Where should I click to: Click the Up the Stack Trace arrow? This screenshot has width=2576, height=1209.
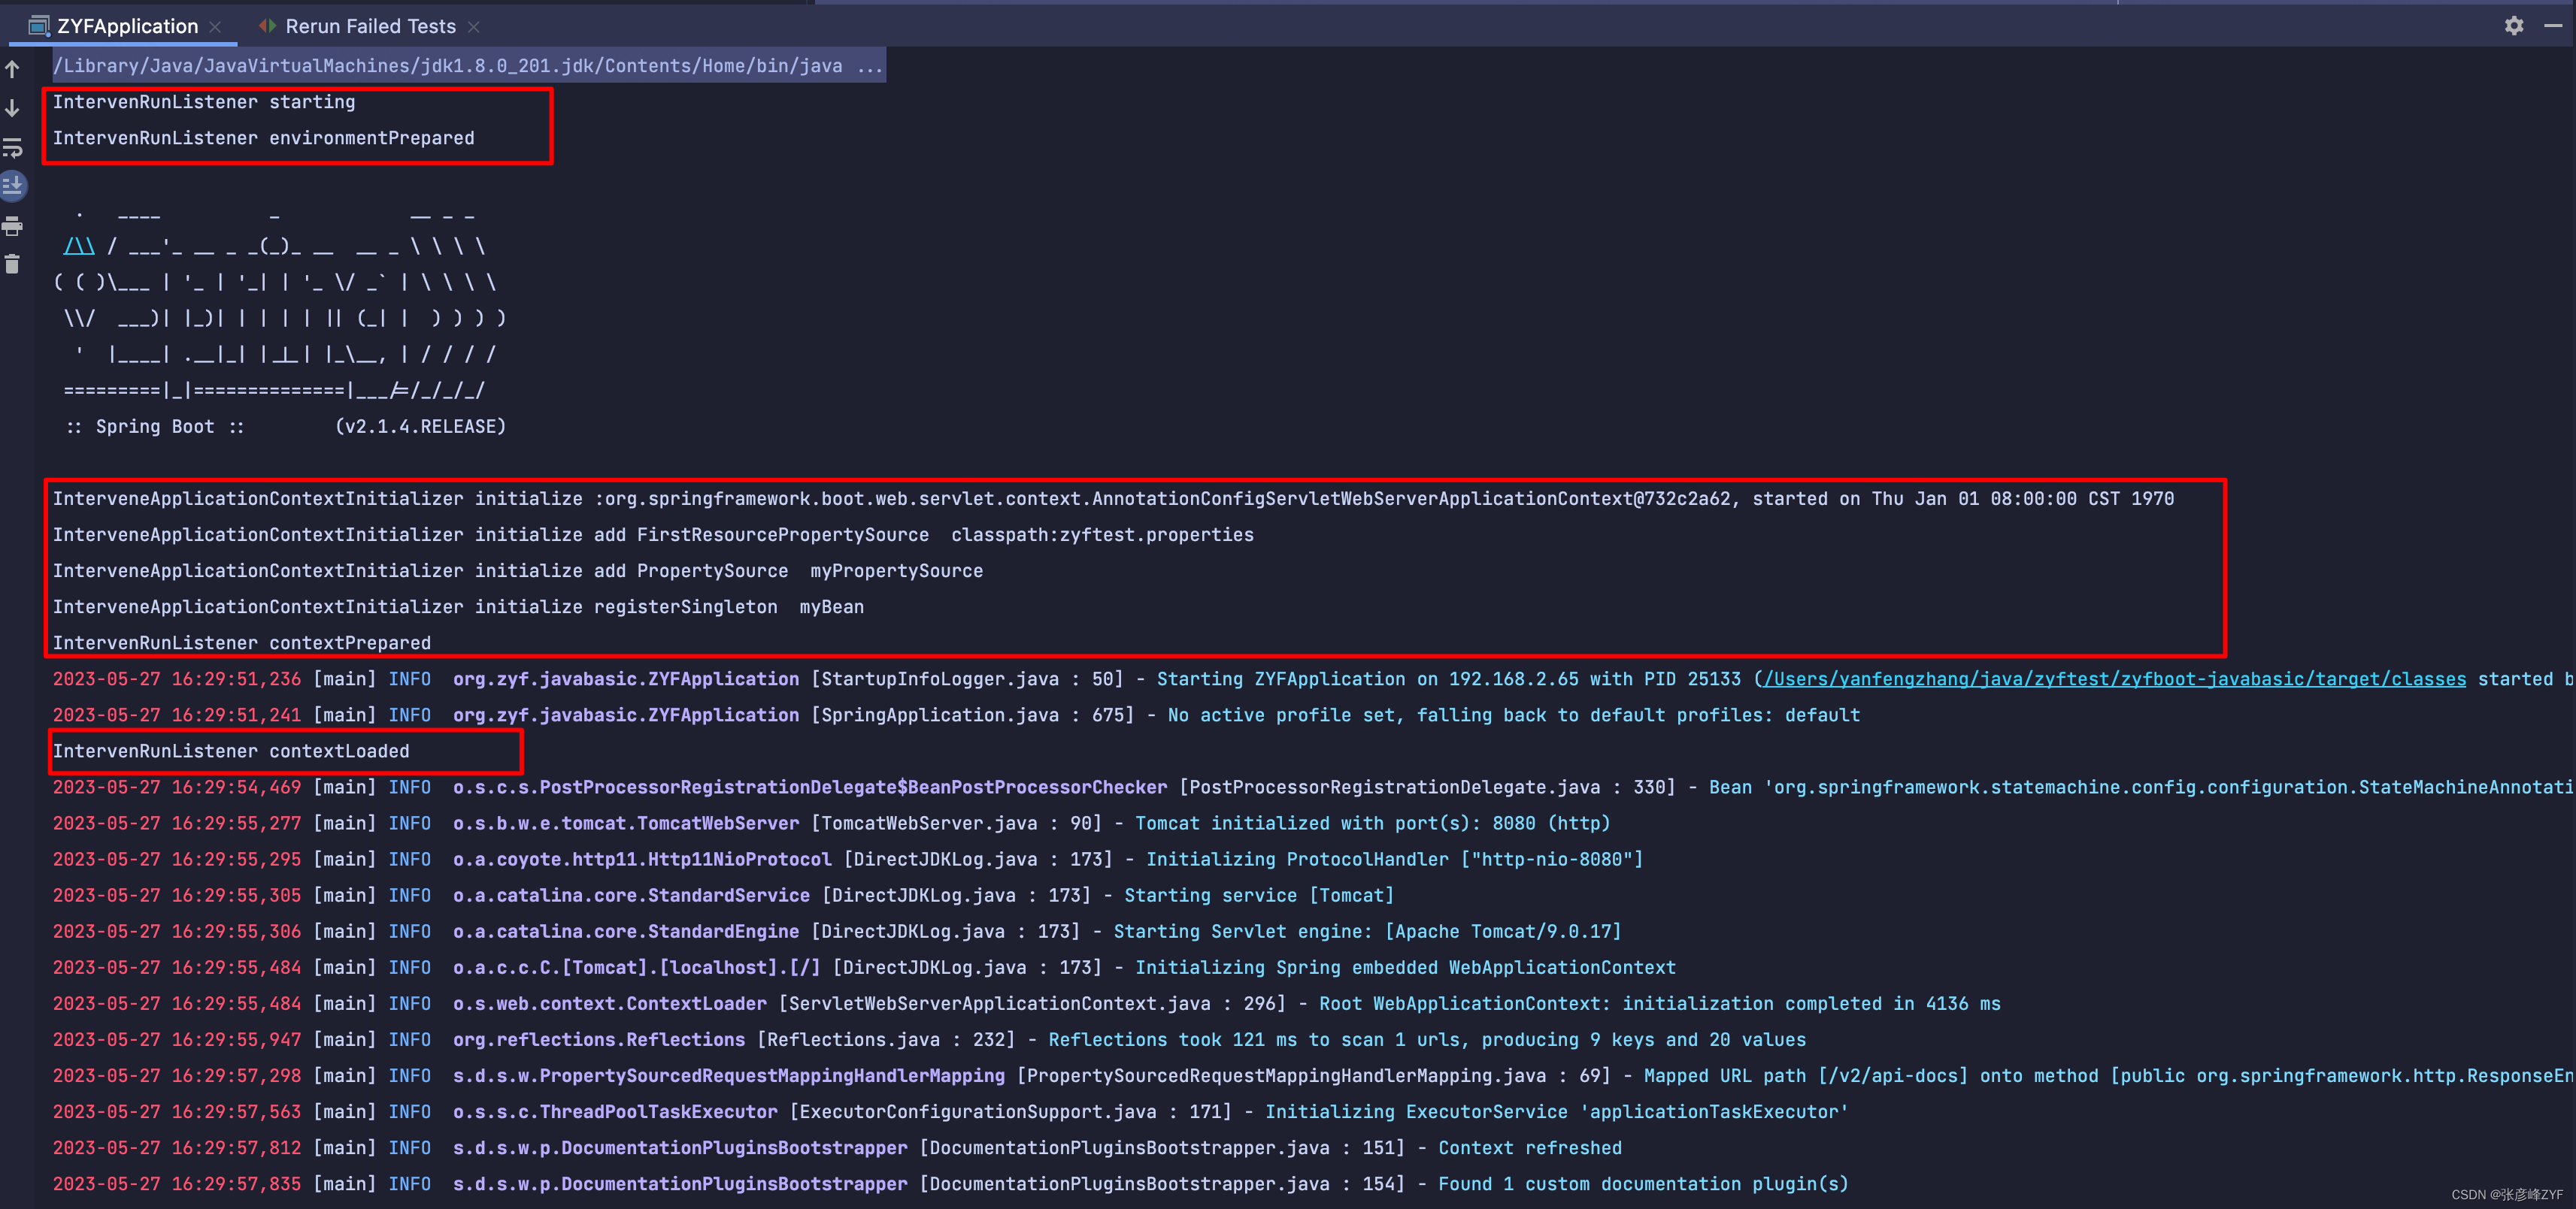[13, 69]
